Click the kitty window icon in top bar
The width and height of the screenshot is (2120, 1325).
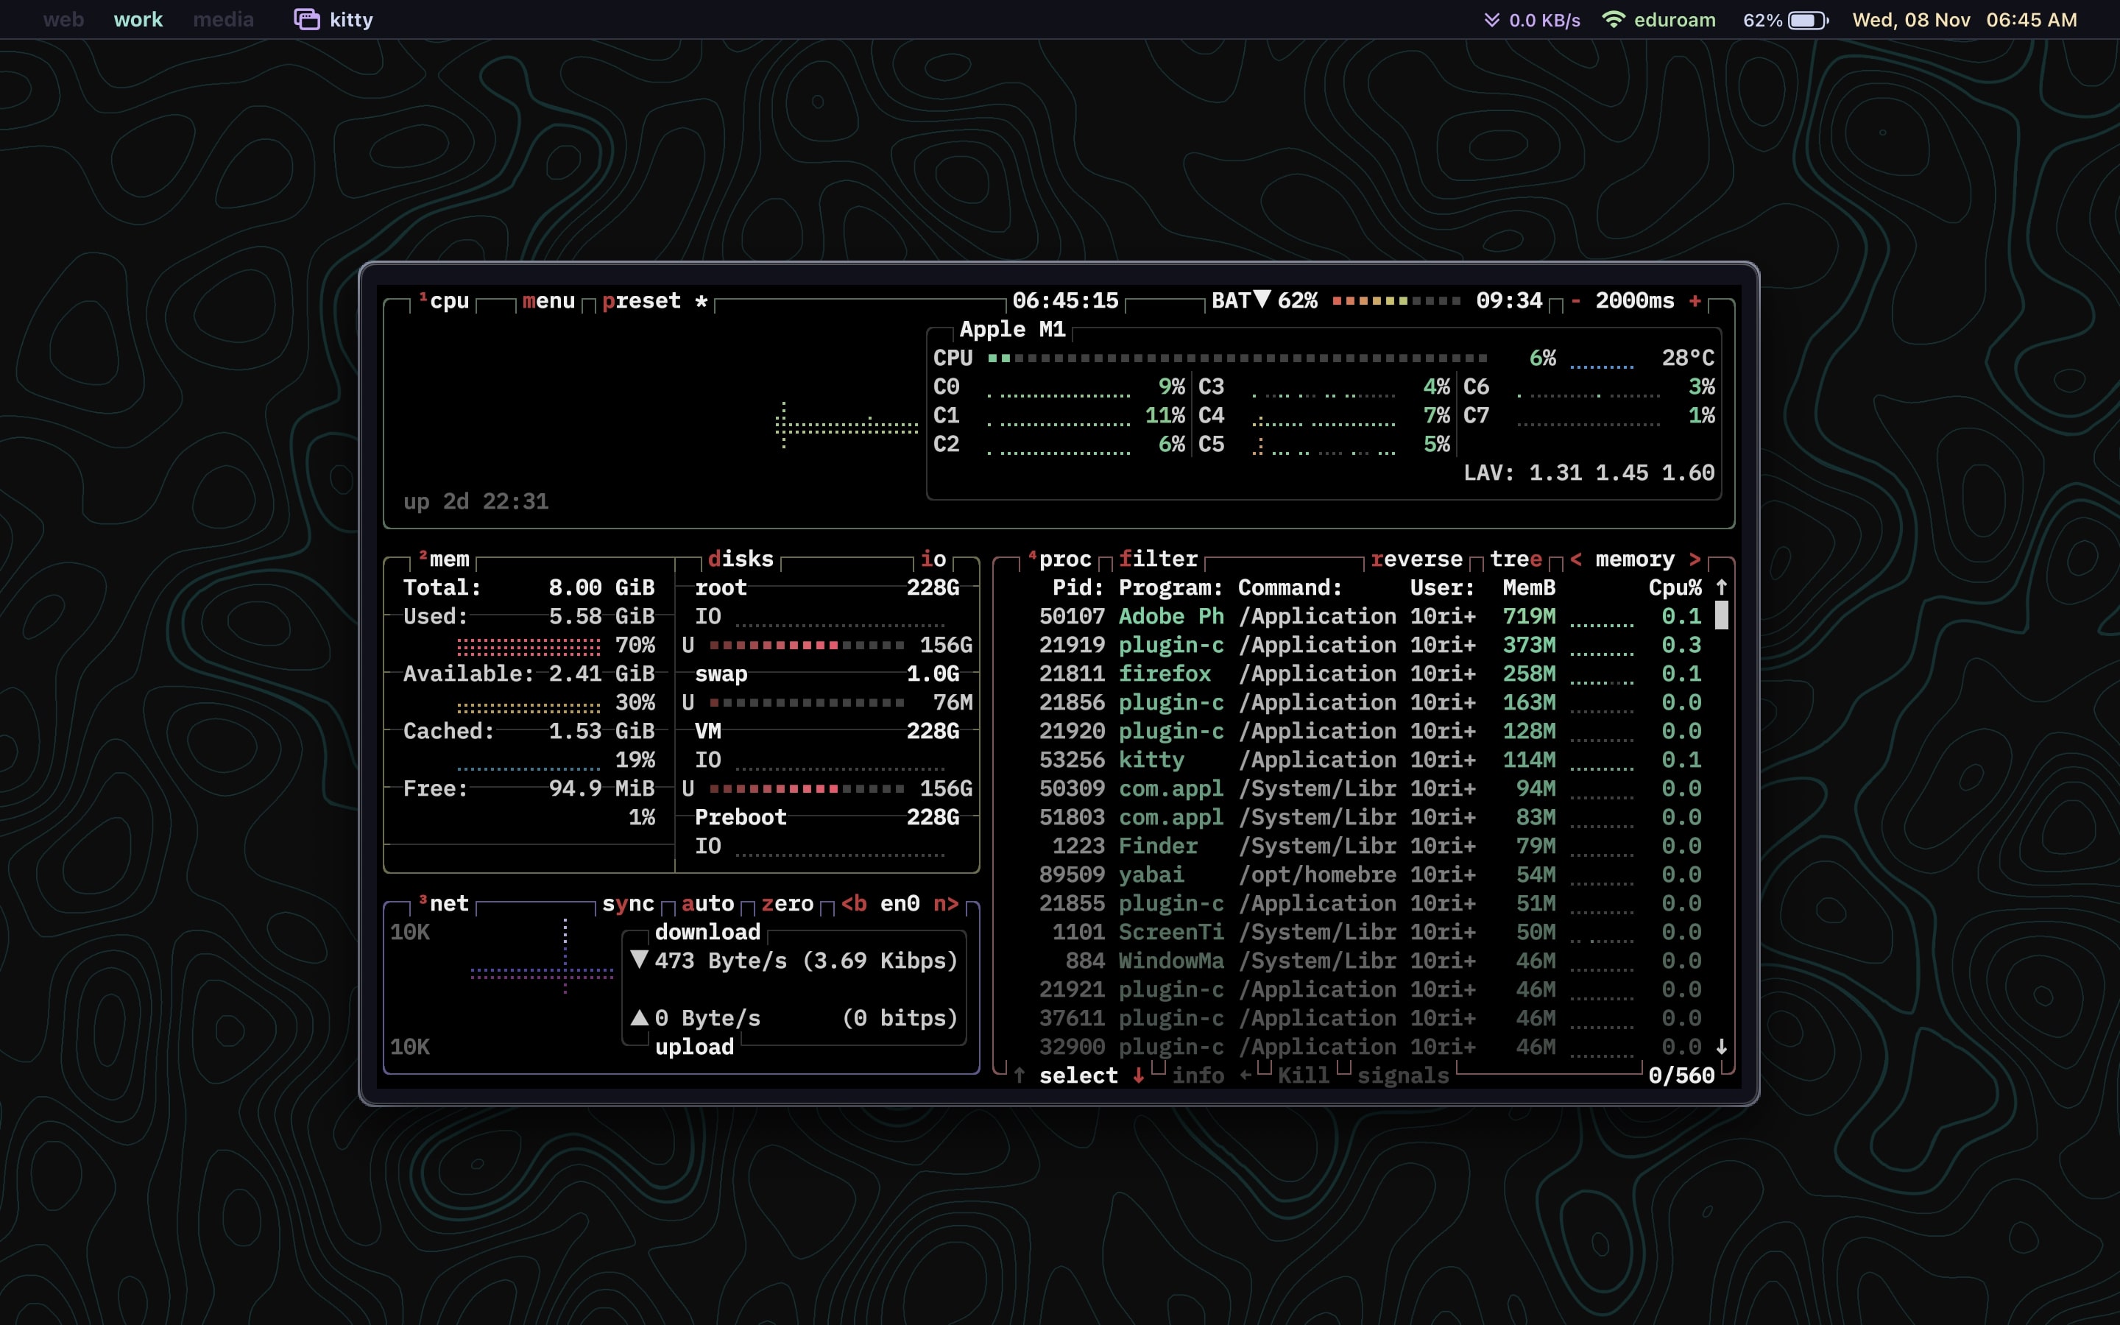pos(307,19)
